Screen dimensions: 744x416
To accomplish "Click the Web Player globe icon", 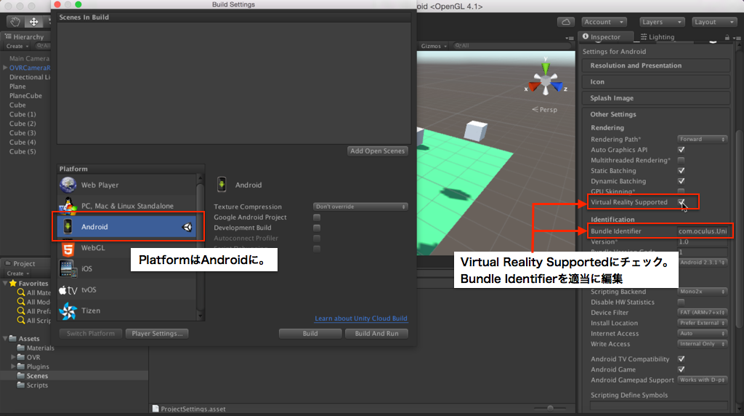I will pyautogui.click(x=68, y=185).
